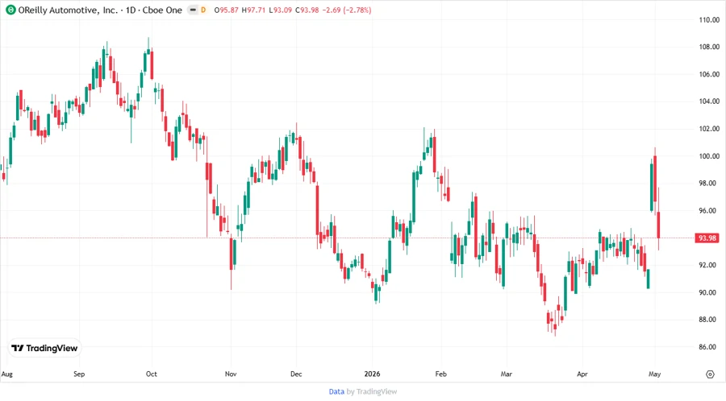Click the Sep label on time axis
Viewport: 726px width, 401px height.
[79, 374]
